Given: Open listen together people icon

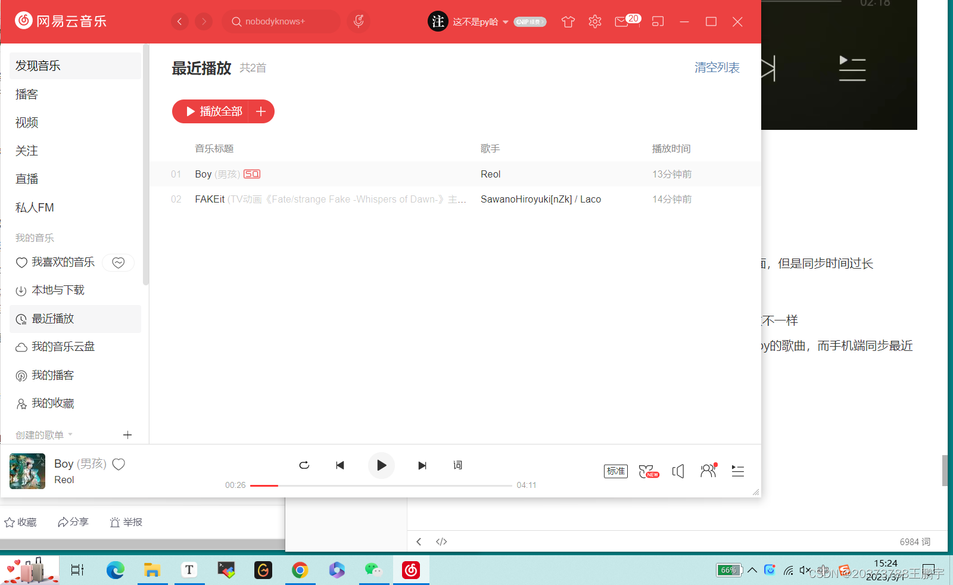Looking at the screenshot, I should (x=708, y=471).
